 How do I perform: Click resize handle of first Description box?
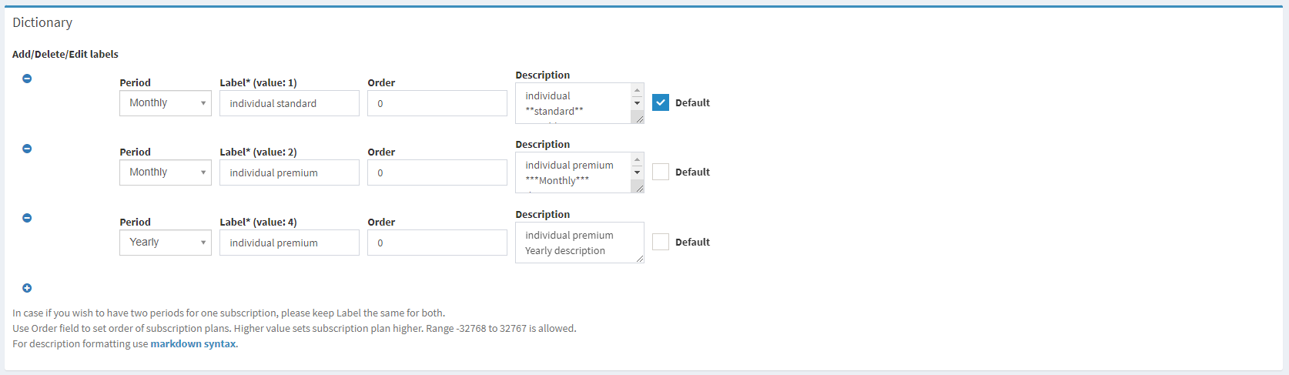638,119
